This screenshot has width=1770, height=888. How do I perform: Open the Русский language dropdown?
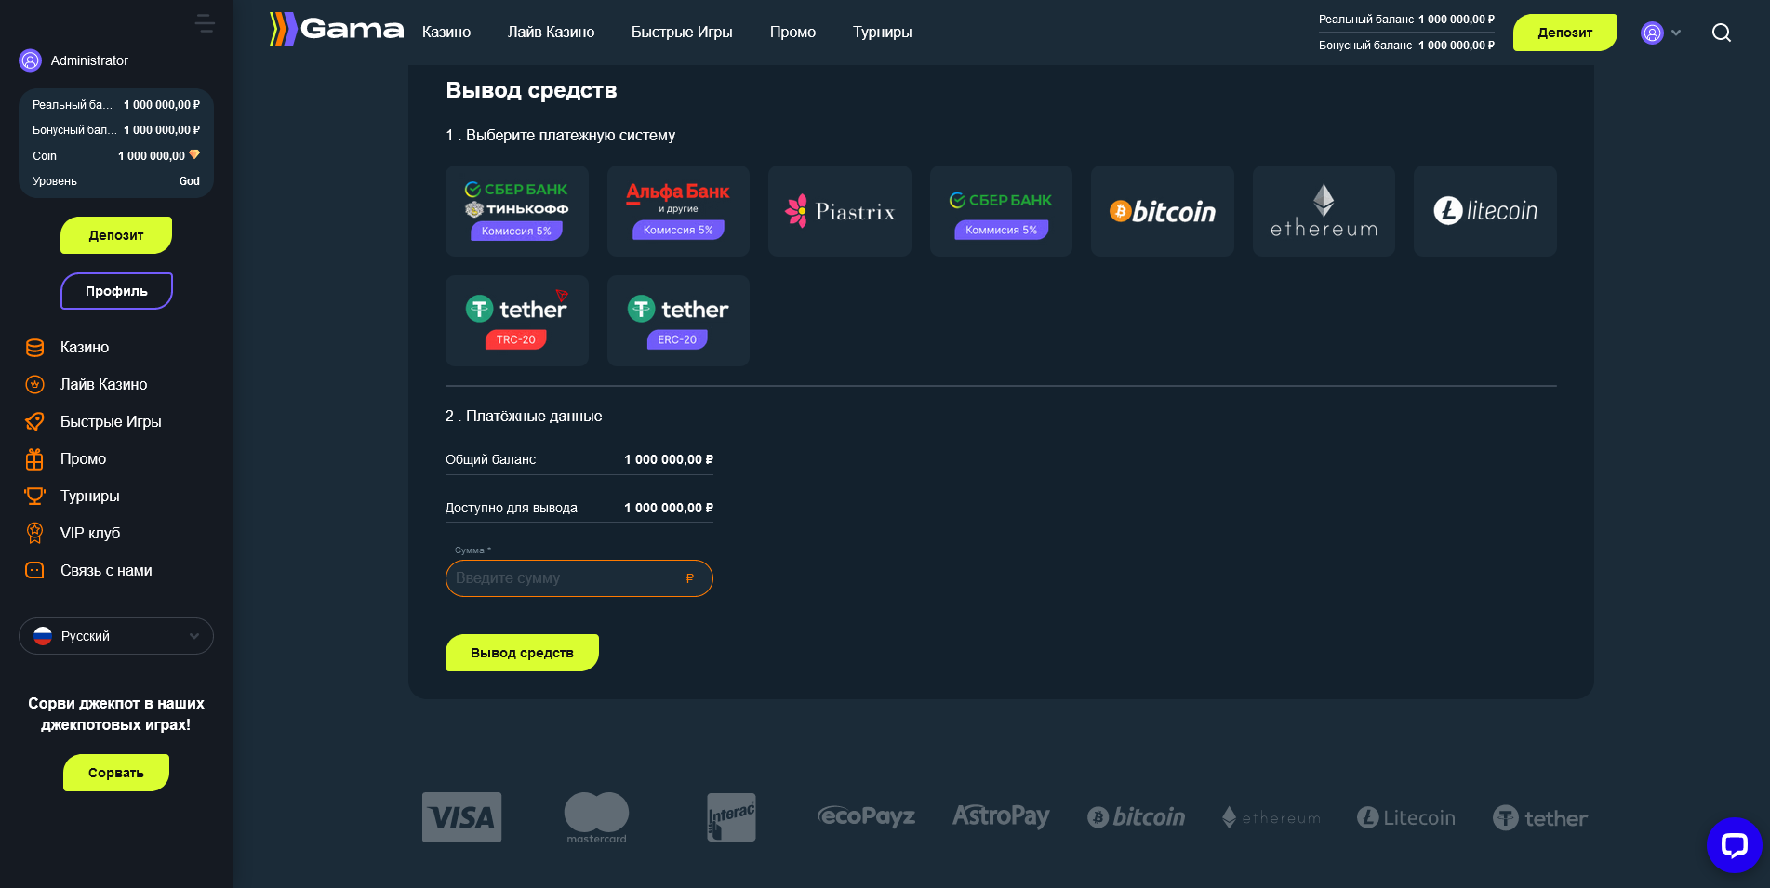click(116, 636)
